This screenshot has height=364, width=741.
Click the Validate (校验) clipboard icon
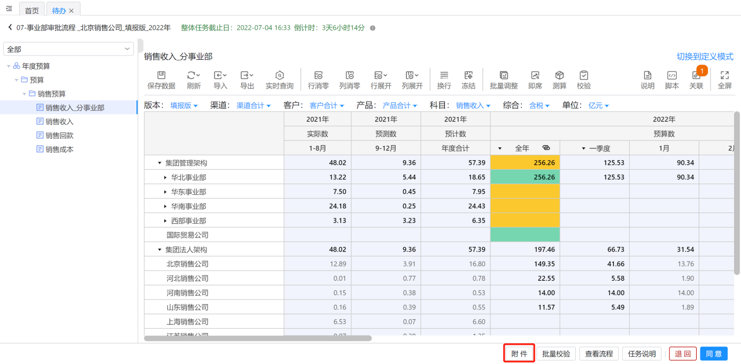[584, 76]
